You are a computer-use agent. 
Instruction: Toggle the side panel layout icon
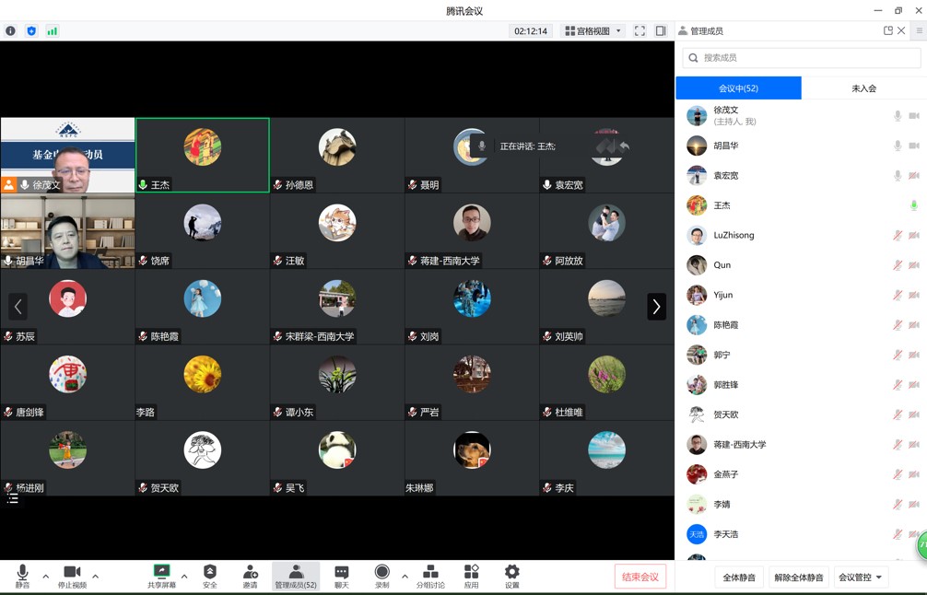pyautogui.click(x=661, y=31)
